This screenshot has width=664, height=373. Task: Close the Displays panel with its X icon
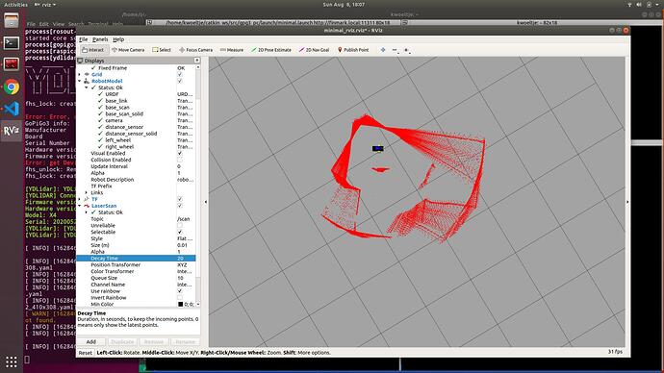[197, 61]
